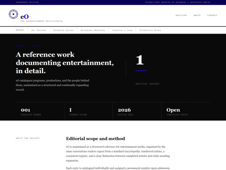
Task: Click the hero headline 'A reference work documenting entertainment'
Action: 65,63
